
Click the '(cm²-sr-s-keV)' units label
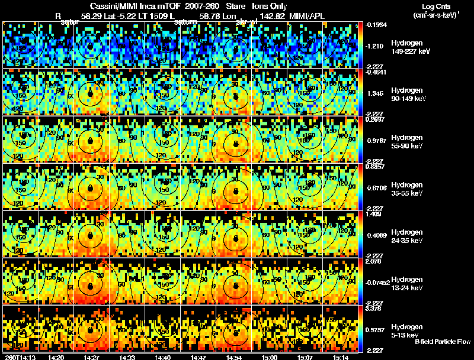point(435,15)
